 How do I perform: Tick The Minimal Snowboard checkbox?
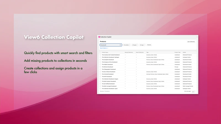pyautogui.click(x=100, y=67)
